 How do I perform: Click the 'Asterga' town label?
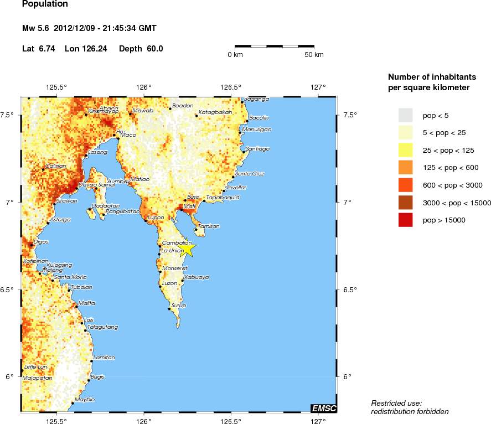click(x=60, y=220)
